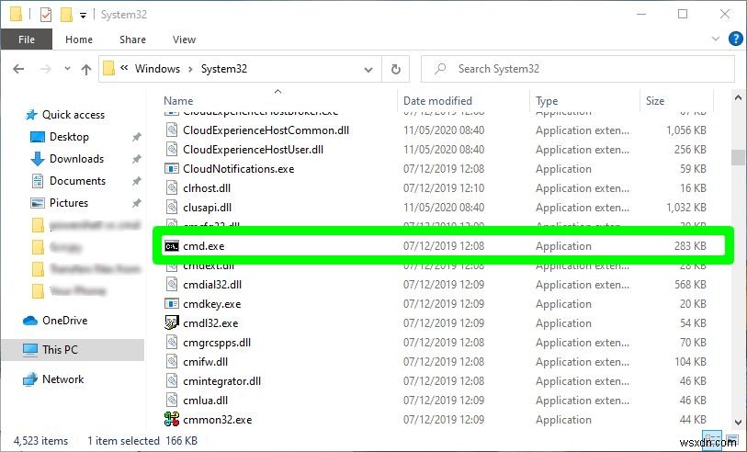Sort by the Type column header
The width and height of the screenshot is (747, 452).
547,101
